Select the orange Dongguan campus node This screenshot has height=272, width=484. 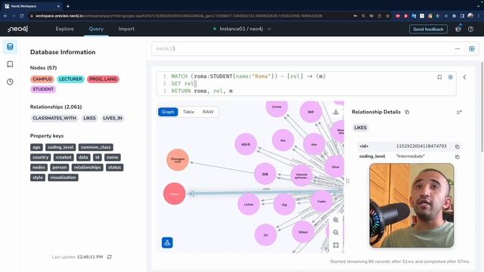[x=178, y=159]
